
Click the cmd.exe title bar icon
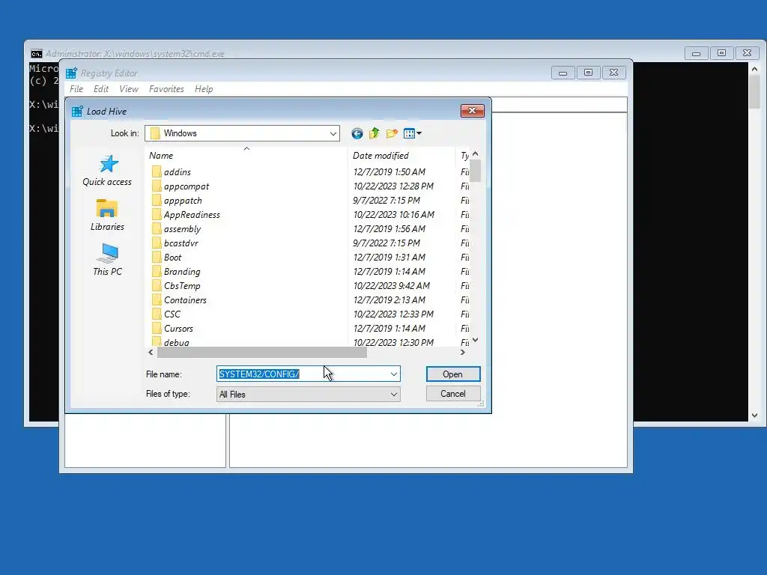[x=36, y=54]
